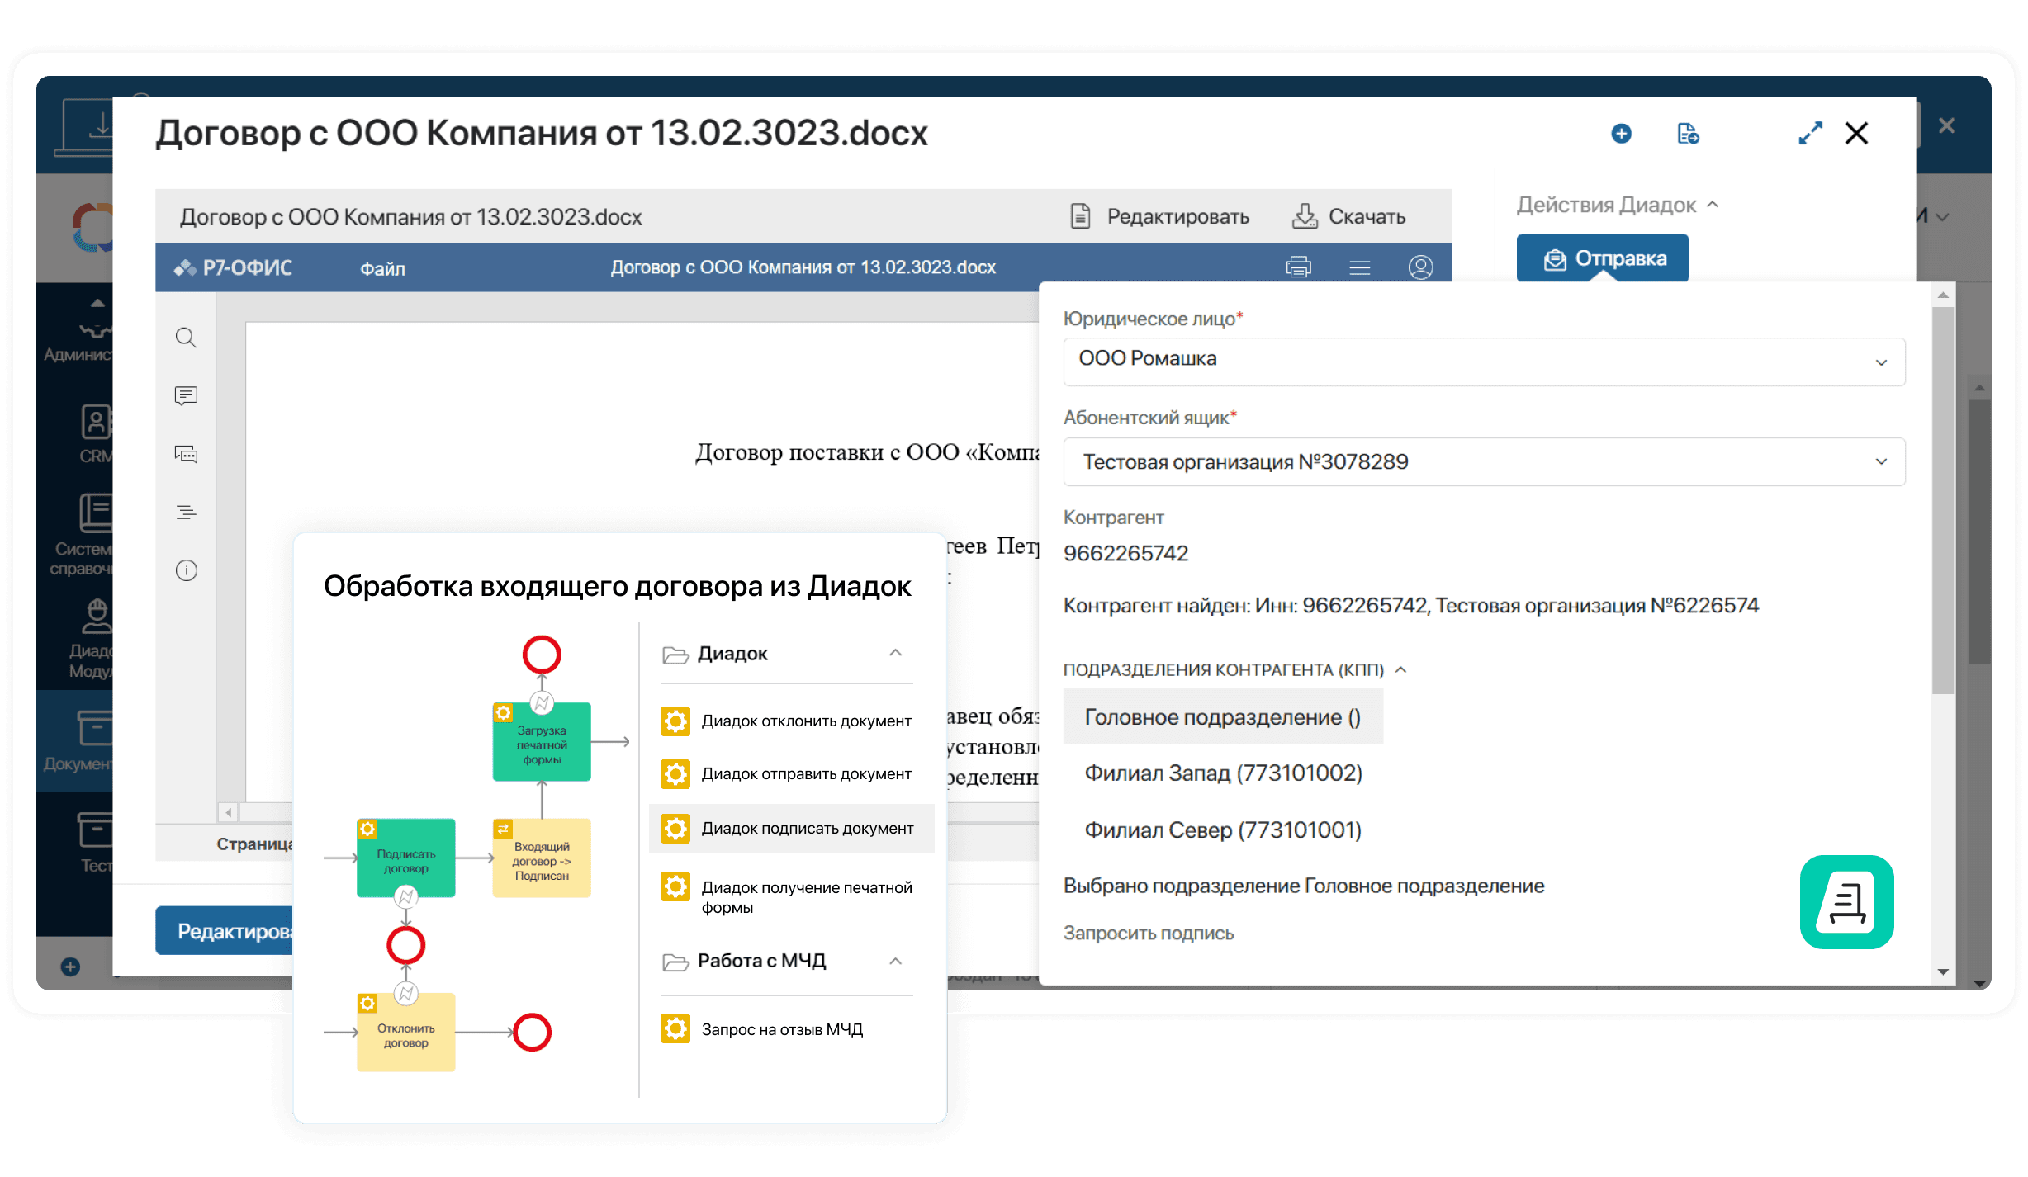This screenshot has height=1177, width=2028.
Task: Collapse the Работа с МЧД folder group
Action: click(x=895, y=961)
